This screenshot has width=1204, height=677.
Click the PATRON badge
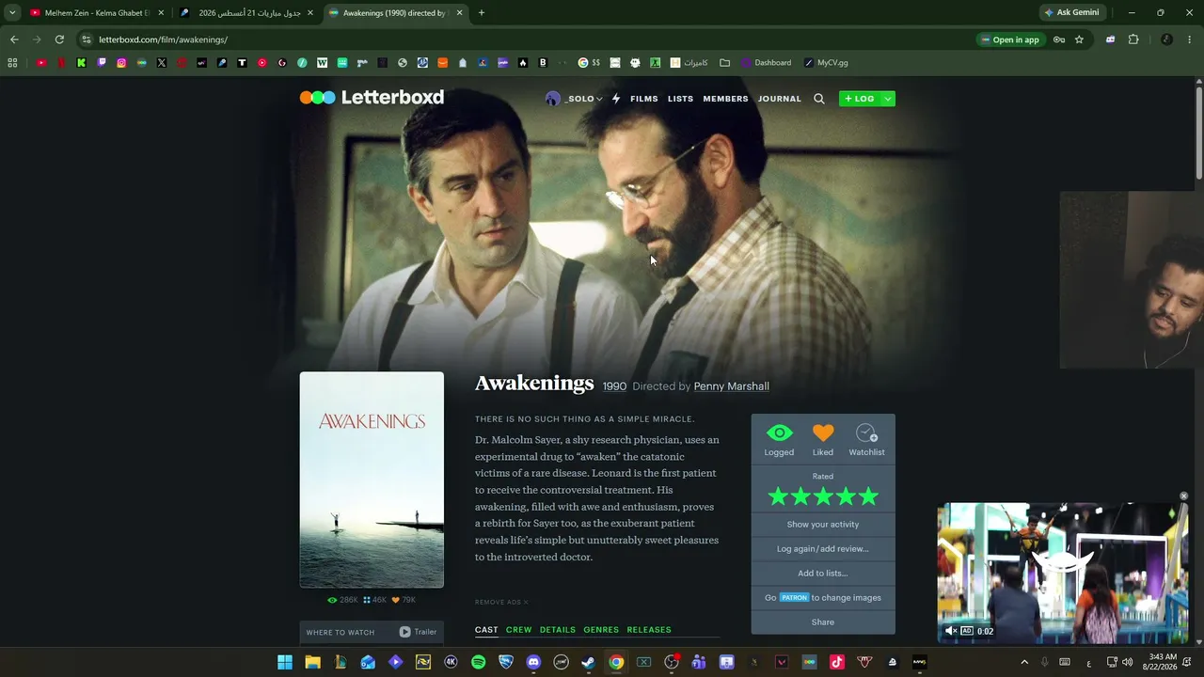(794, 598)
